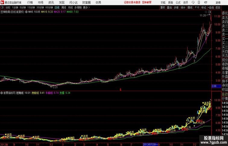Screen dimensions: 228x146
Task: Click the 画线 drawing button
Action: [190, 7]
